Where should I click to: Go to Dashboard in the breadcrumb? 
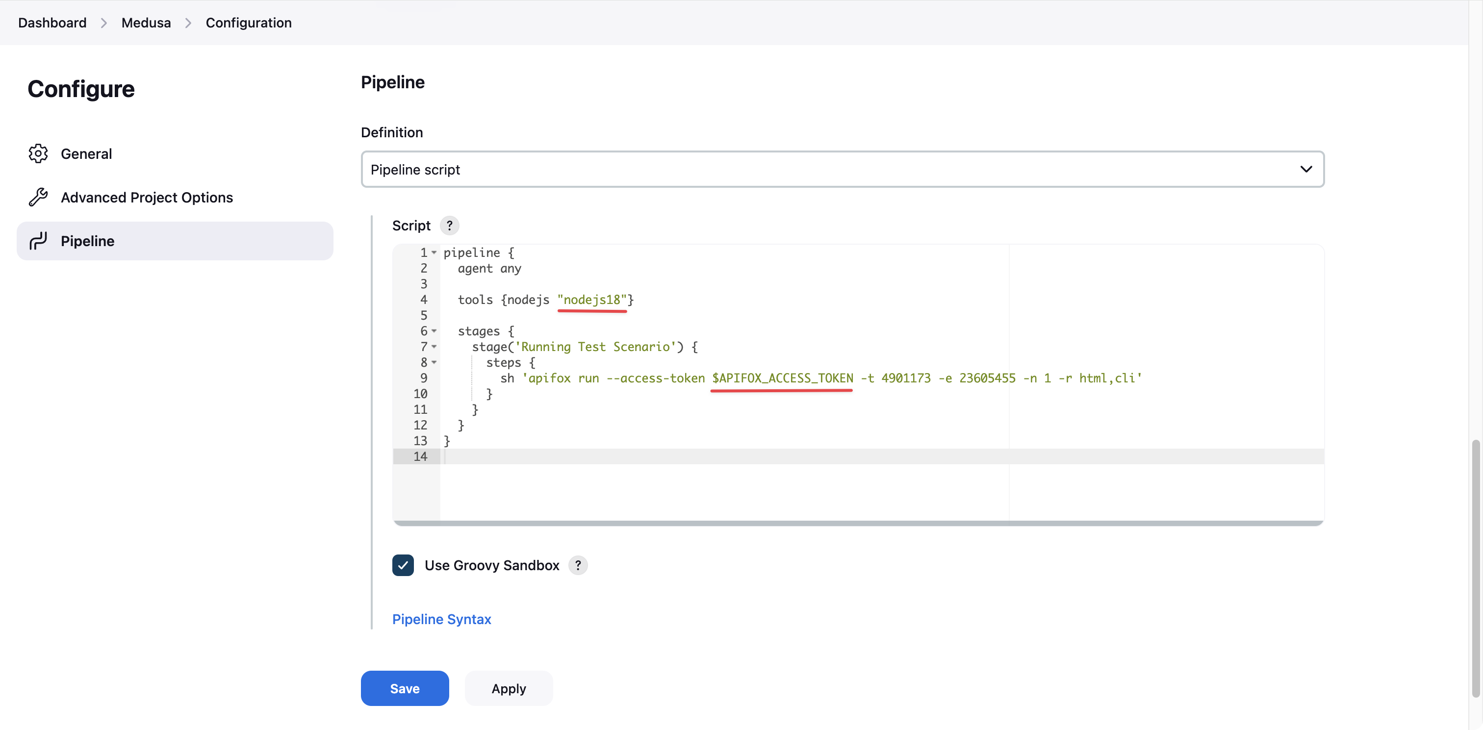pos(52,23)
